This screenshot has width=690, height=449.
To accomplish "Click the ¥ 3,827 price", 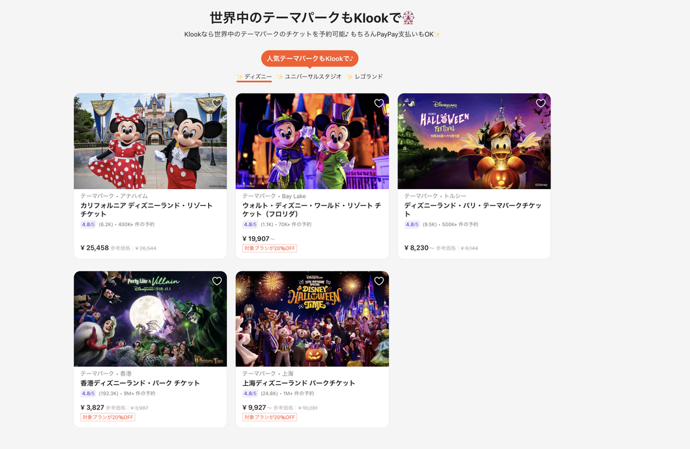I will point(92,408).
